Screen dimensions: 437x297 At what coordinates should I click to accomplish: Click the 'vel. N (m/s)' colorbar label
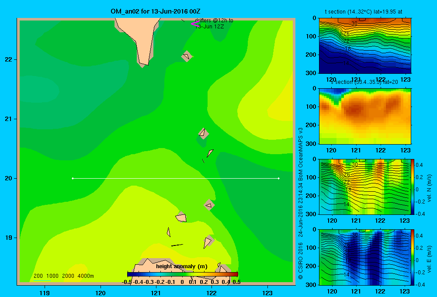(x=430, y=188)
